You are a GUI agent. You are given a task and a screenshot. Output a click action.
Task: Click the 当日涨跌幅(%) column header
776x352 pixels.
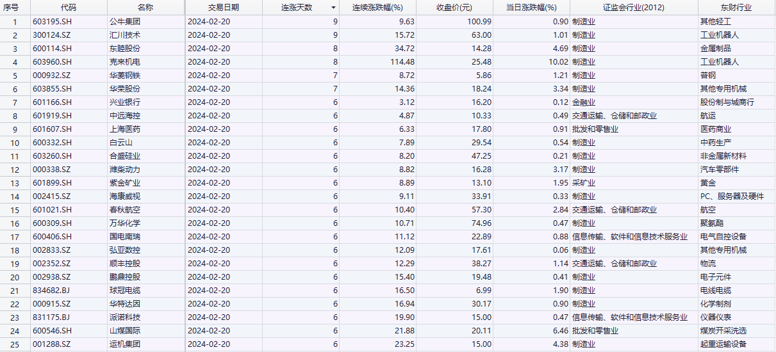pos(531,8)
